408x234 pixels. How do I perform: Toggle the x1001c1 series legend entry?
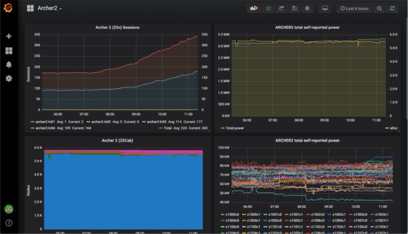point(296,215)
